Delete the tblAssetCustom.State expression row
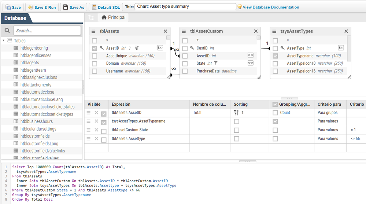The image size is (366, 204). [x=96, y=130]
